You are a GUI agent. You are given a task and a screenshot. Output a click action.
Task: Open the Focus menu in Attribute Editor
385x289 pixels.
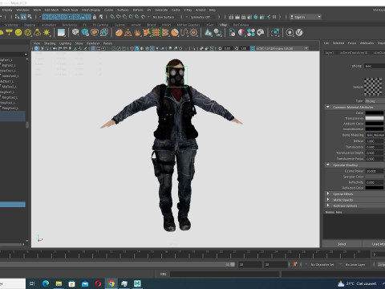pyautogui.click(x=352, y=43)
